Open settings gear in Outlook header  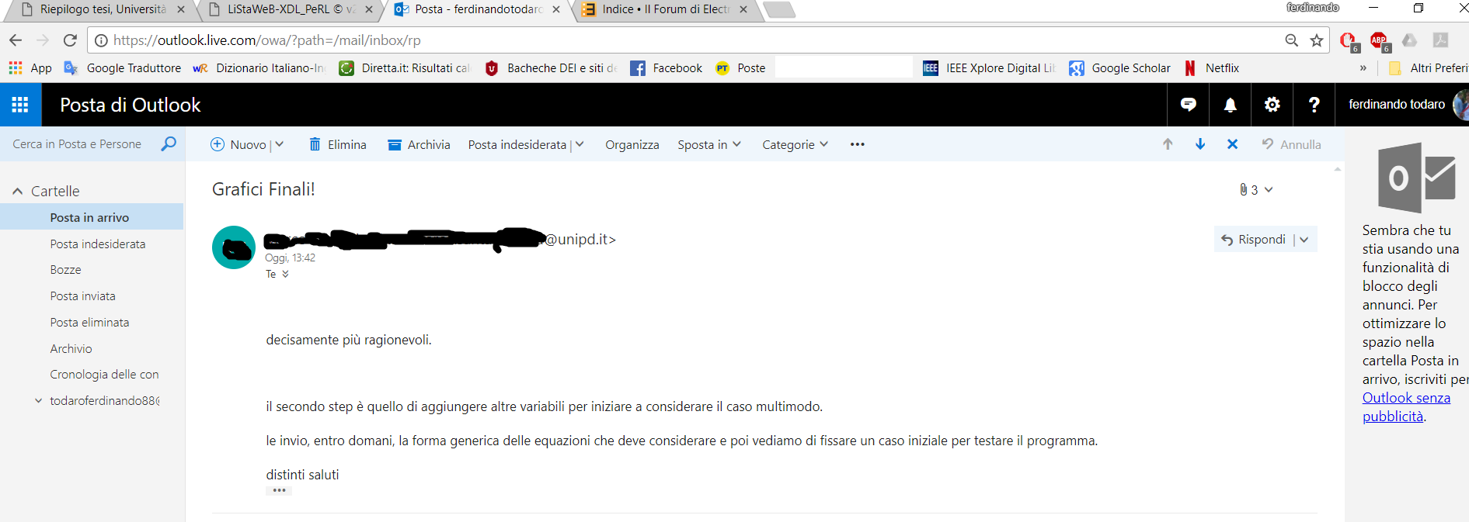[1272, 105]
